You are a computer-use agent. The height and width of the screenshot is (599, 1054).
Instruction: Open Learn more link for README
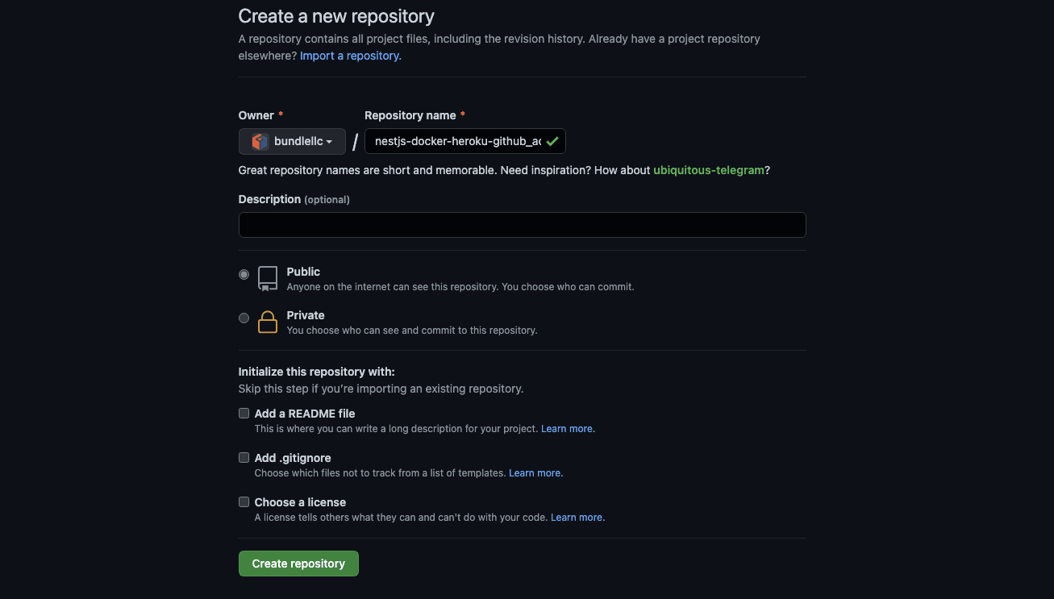click(567, 429)
